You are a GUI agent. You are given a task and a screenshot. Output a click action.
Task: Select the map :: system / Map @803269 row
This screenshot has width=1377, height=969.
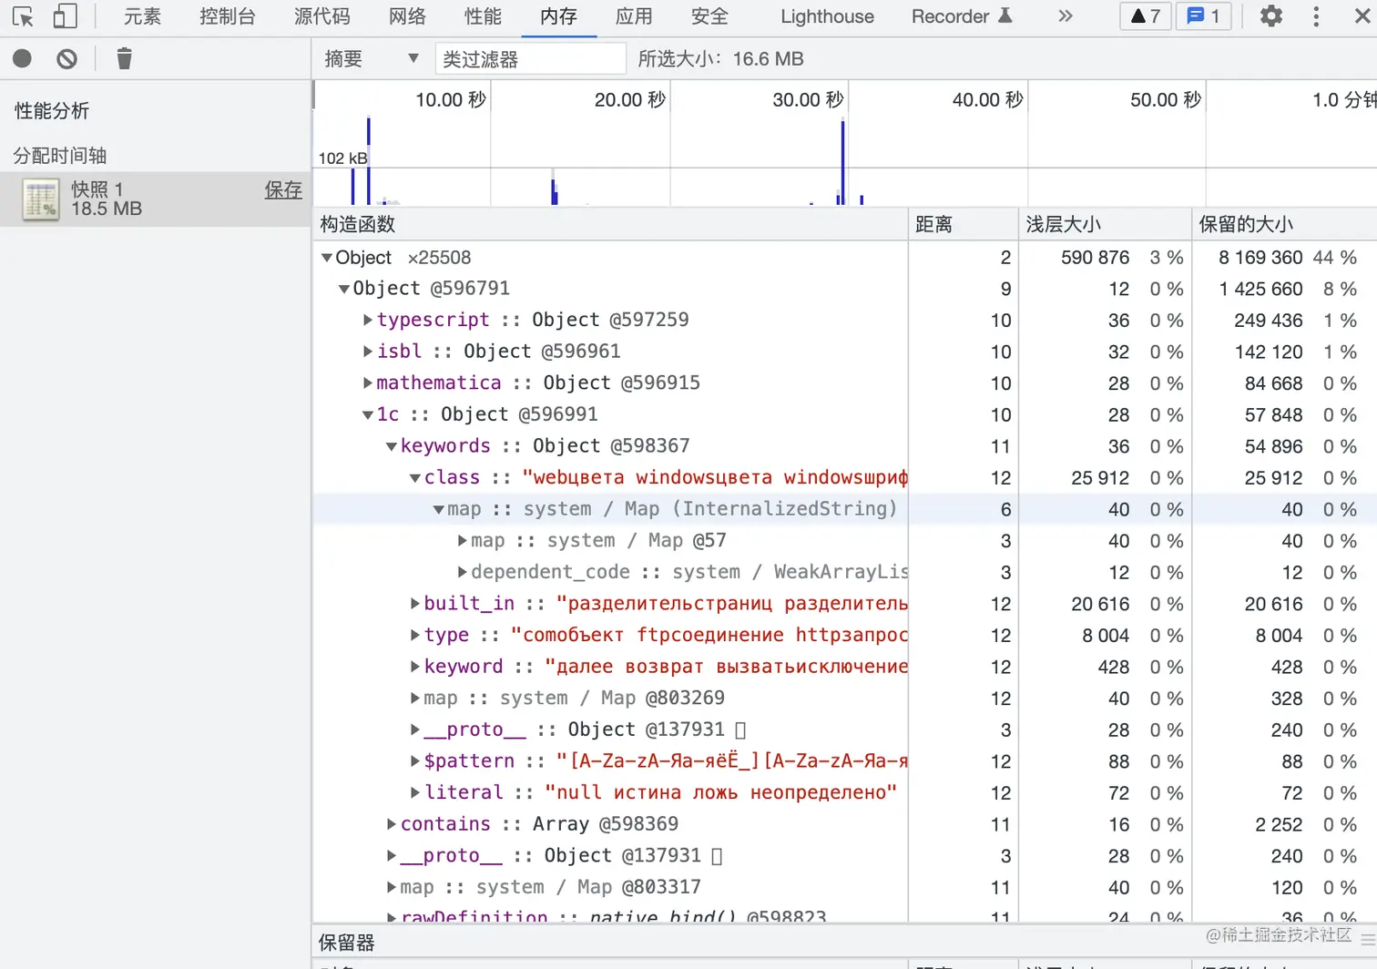[844, 699]
